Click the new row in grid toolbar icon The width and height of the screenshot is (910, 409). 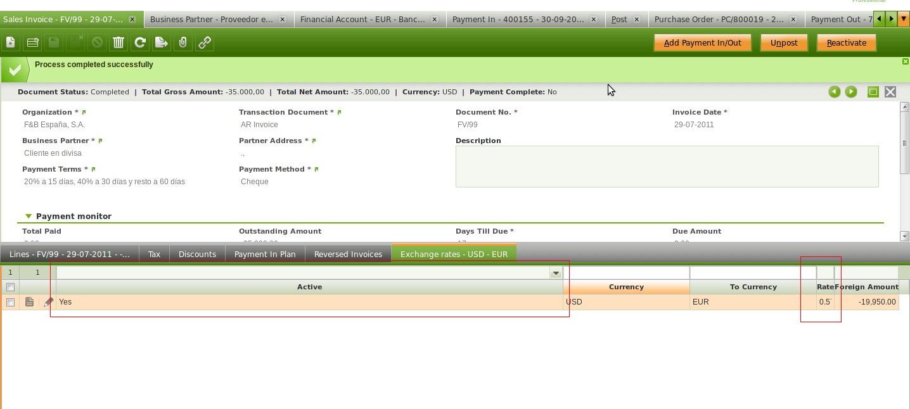point(32,43)
